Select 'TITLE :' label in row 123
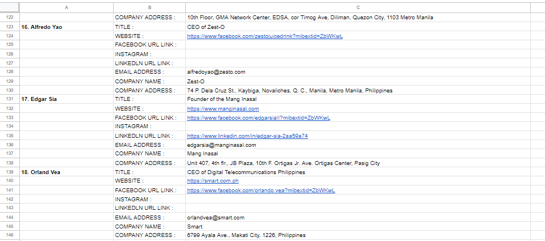This screenshot has height=241, width=545. 149,27
